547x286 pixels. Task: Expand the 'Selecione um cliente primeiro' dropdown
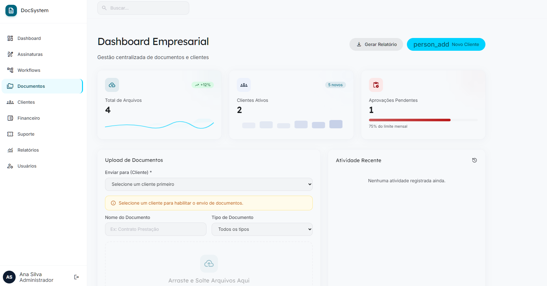point(209,184)
